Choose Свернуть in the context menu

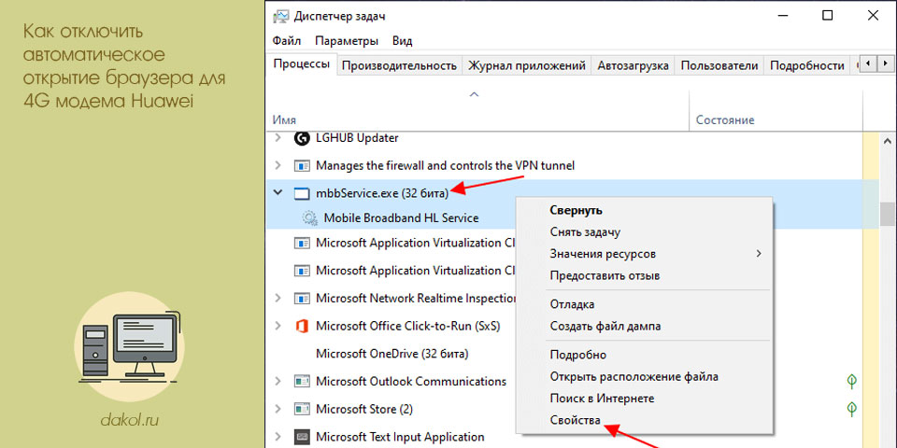644,210
